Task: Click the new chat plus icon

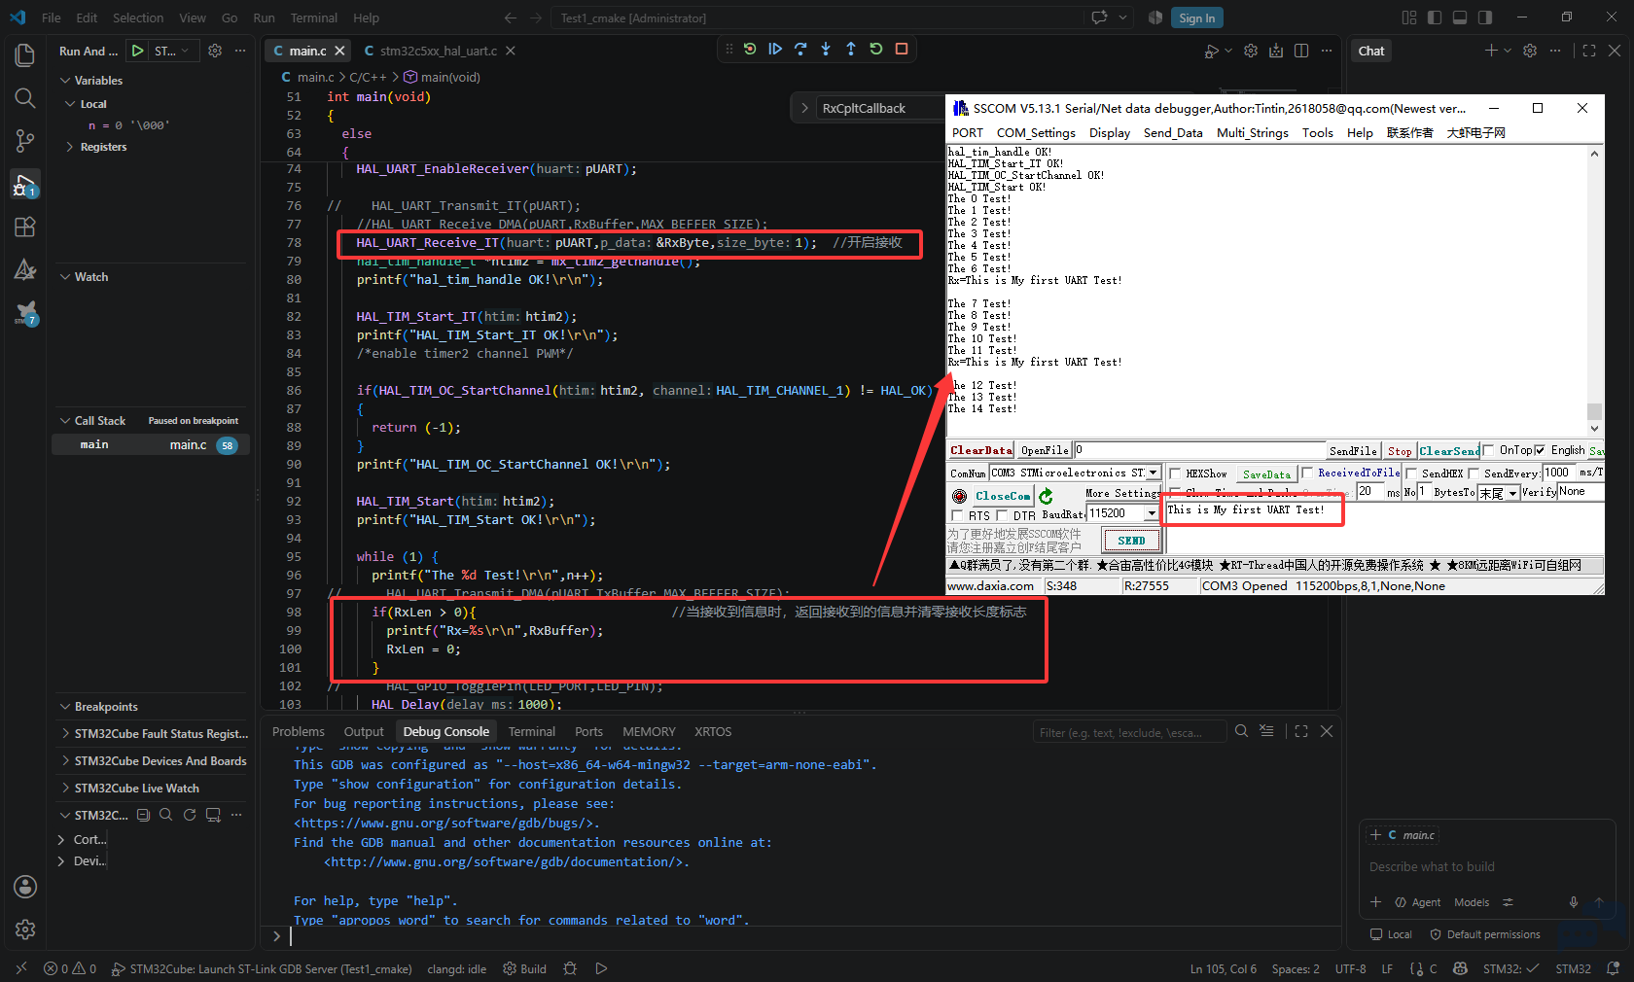Action: pos(1491,51)
